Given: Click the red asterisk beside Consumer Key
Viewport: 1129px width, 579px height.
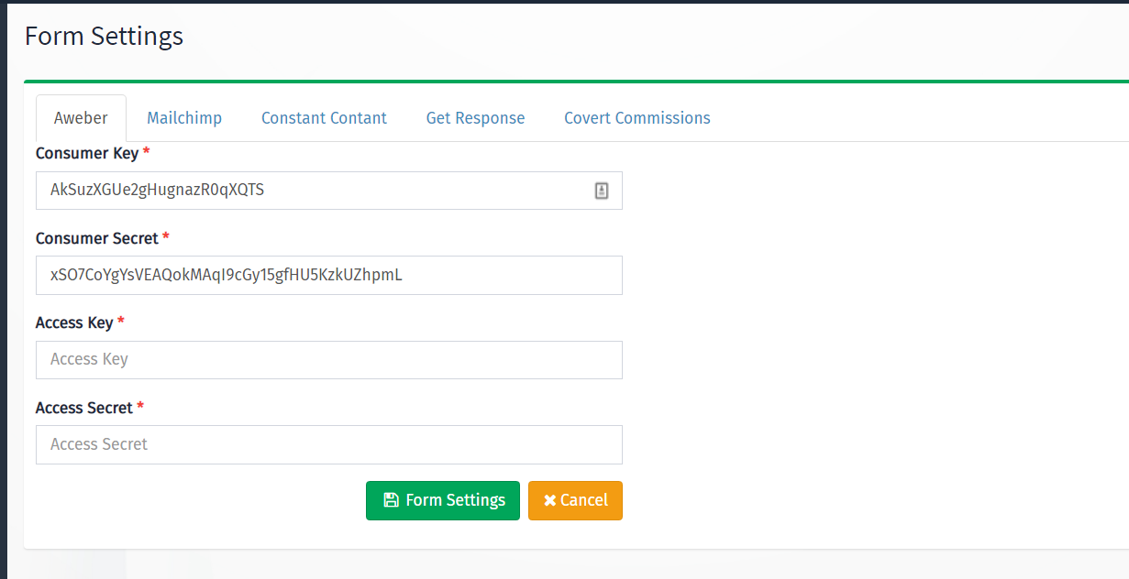Looking at the screenshot, I should click(147, 152).
